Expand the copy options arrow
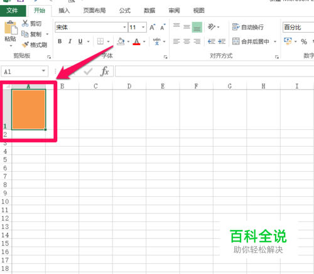The width and height of the screenshot is (314, 274). coord(47,34)
